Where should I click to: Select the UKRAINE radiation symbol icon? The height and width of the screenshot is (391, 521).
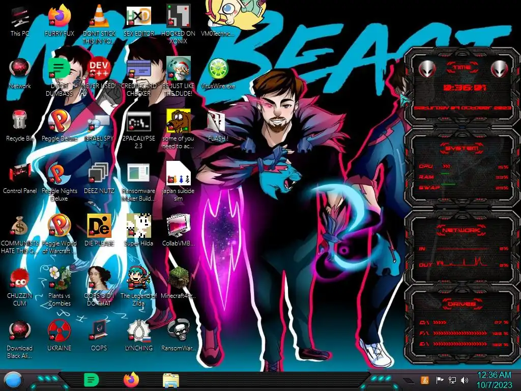[59, 331]
